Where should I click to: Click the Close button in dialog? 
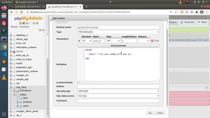tap(160, 113)
